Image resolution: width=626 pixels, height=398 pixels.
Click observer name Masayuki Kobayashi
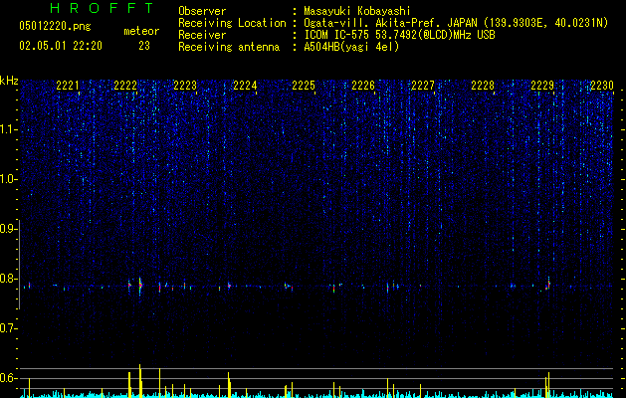[x=357, y=11]
